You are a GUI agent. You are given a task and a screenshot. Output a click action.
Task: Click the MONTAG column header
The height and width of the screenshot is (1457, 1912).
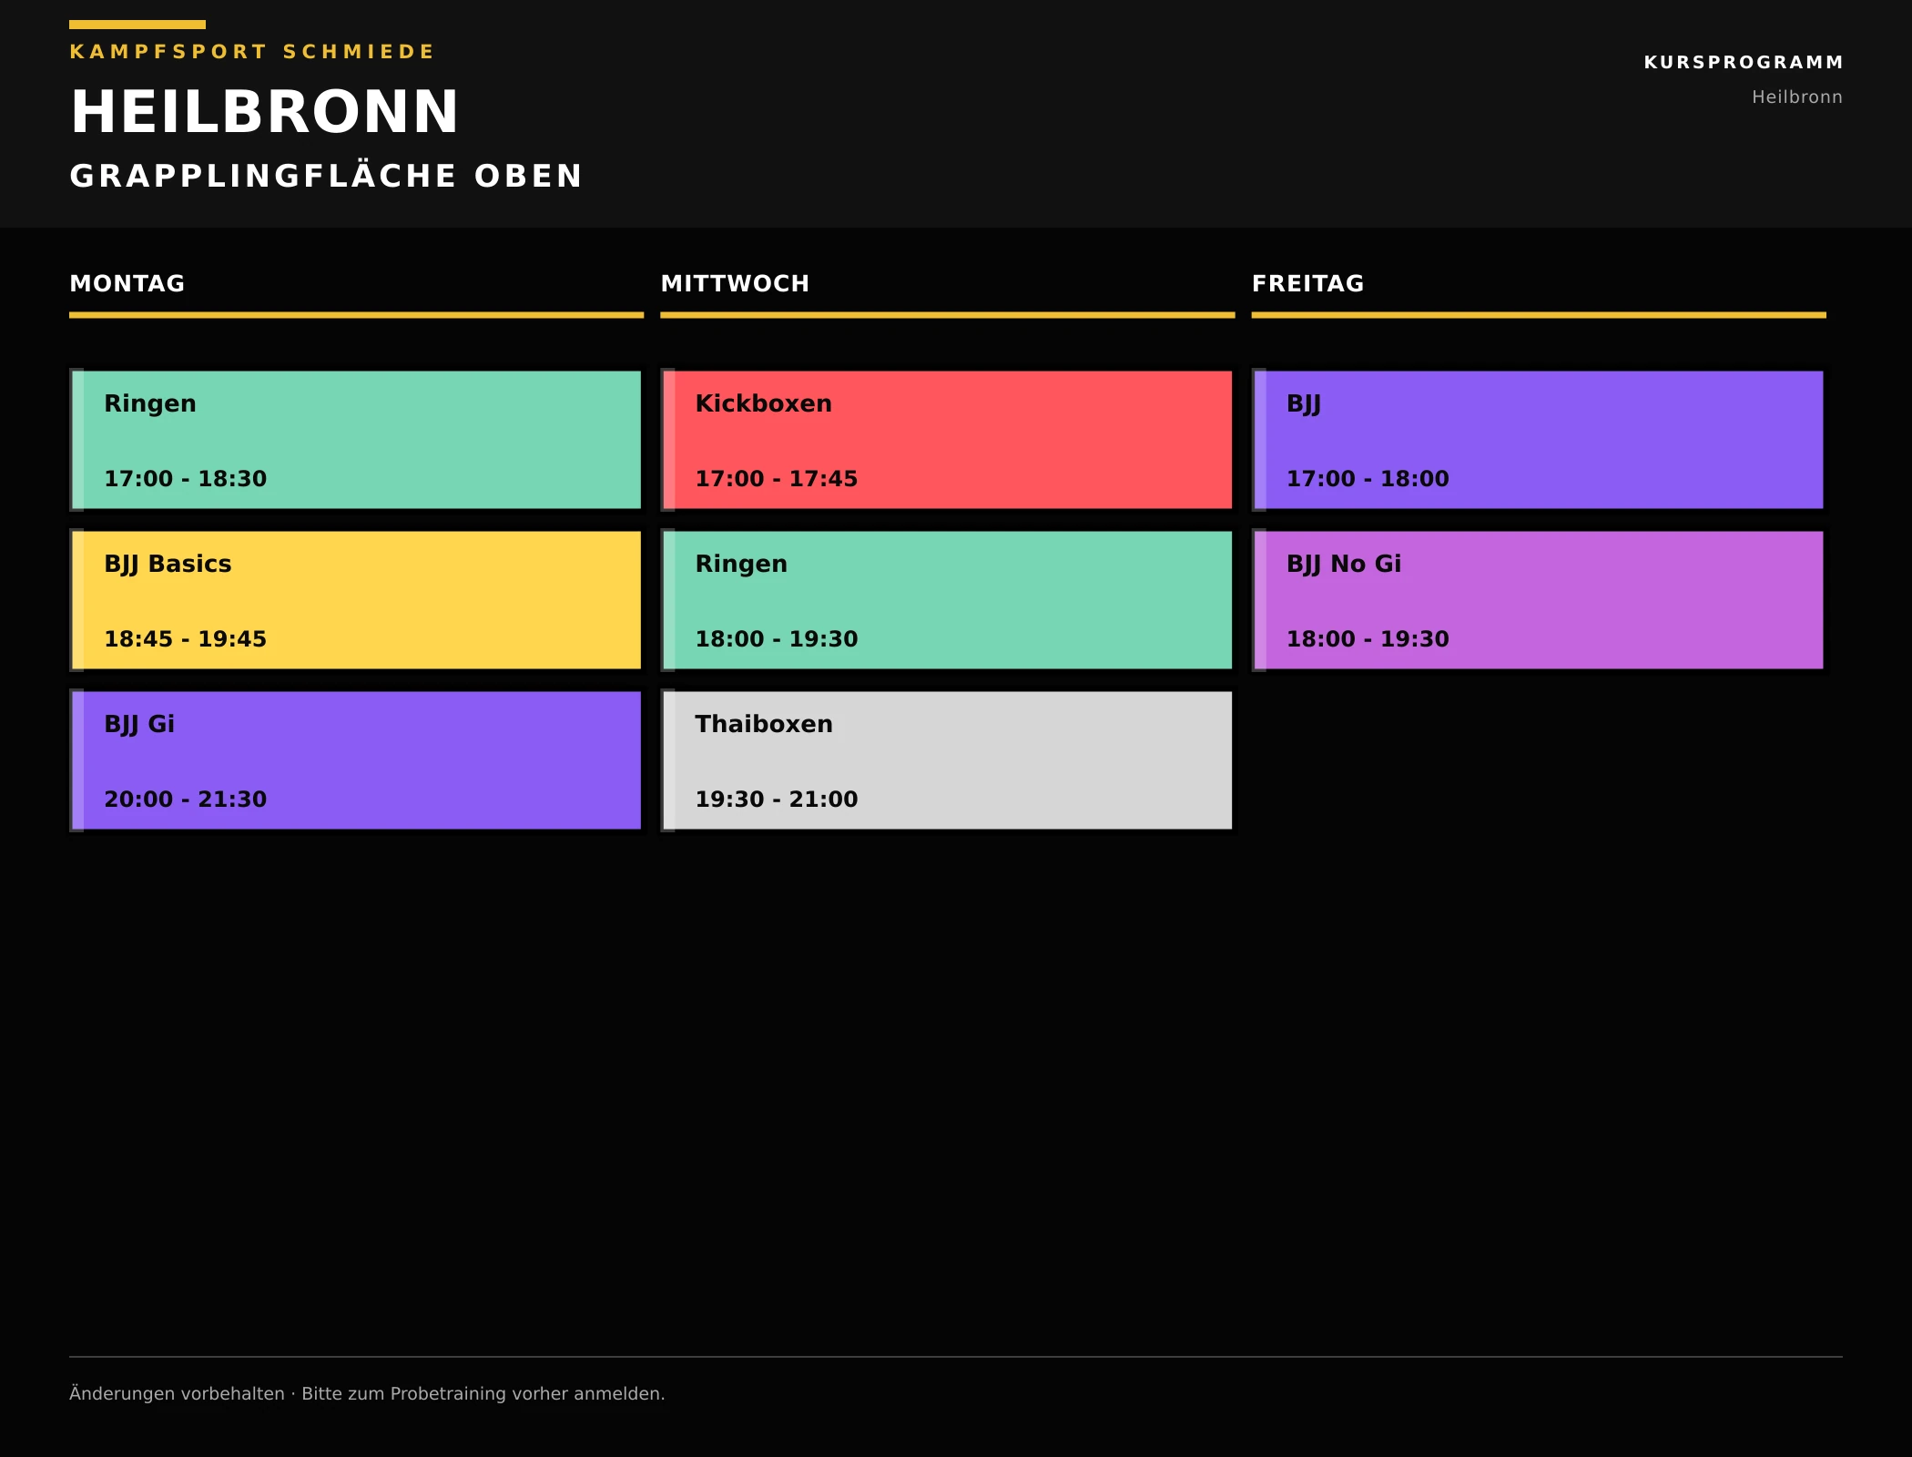point(127,284)
